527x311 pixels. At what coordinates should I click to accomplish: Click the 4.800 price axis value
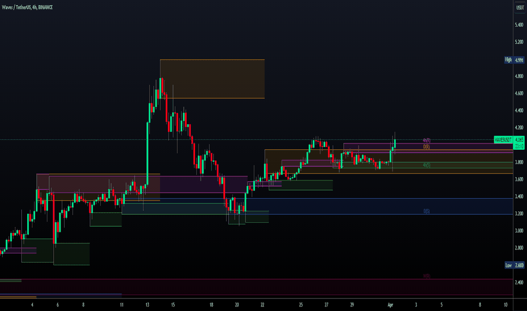pyautogui.click(x=519, y=76)
